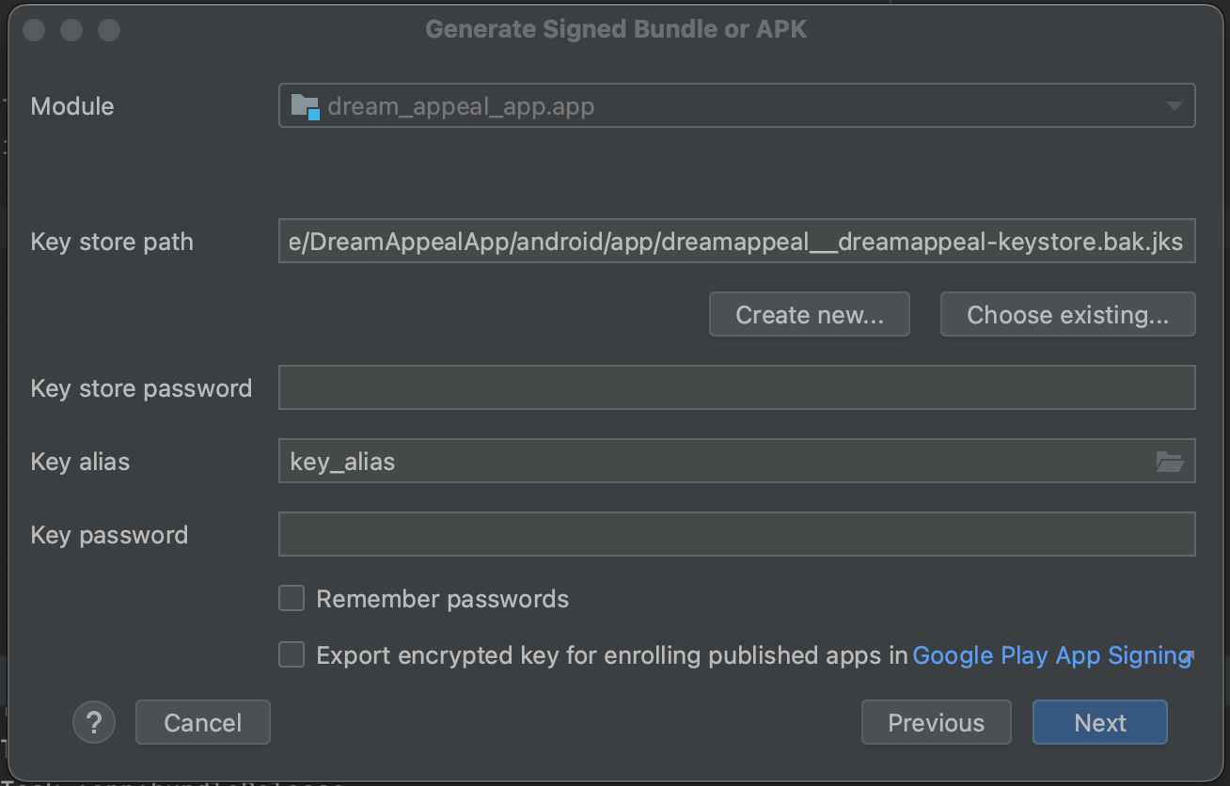Select the key_alias text field
Image resolution: width=1230 pixels, height=786 pixels.
coord(715,462)
